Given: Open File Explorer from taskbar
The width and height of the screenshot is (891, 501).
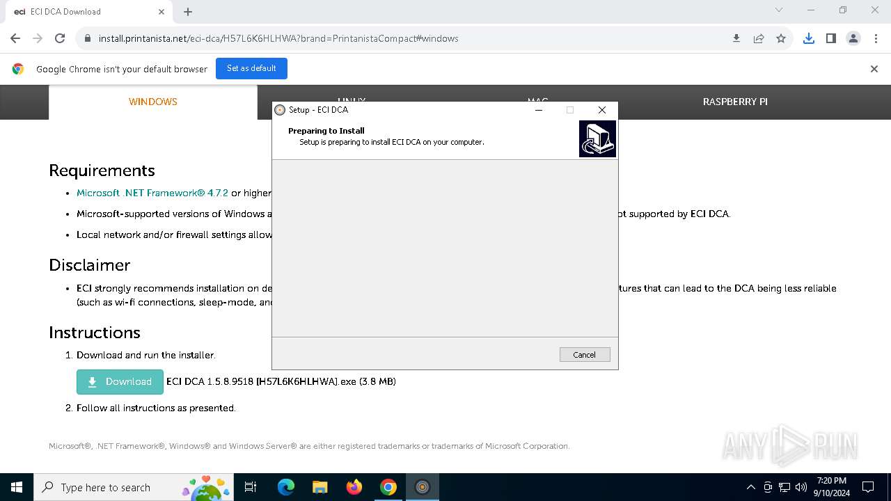Looking at the screenshot, I should tap(320, 487).
